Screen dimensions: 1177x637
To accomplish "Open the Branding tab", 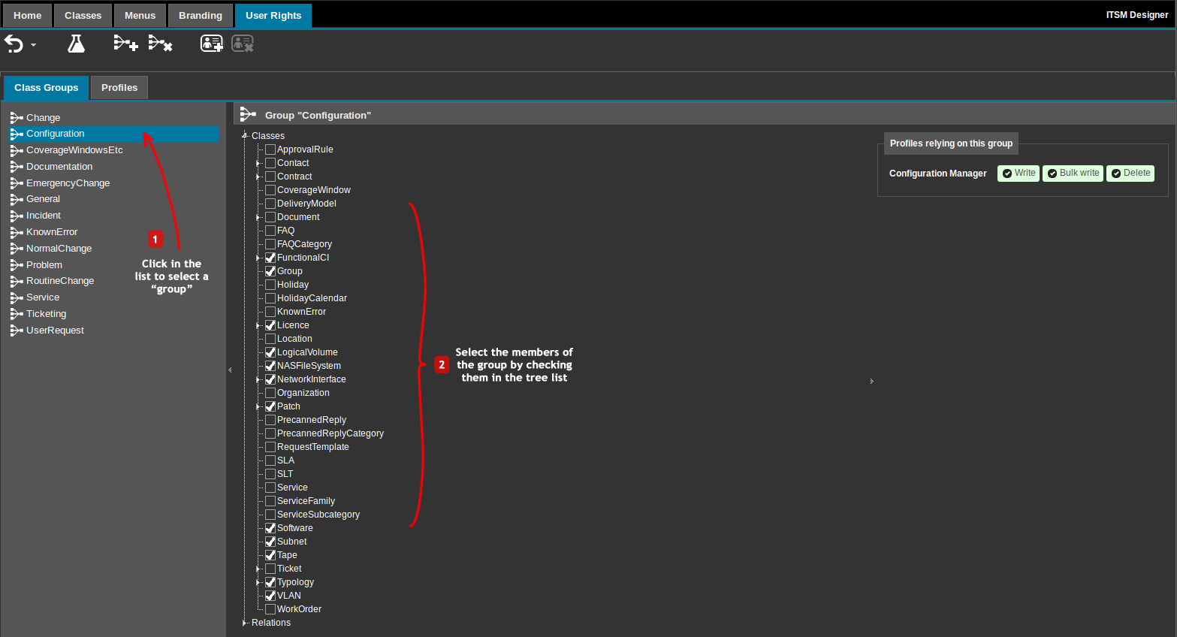I will pyautogui.click(x=201, y=16).
